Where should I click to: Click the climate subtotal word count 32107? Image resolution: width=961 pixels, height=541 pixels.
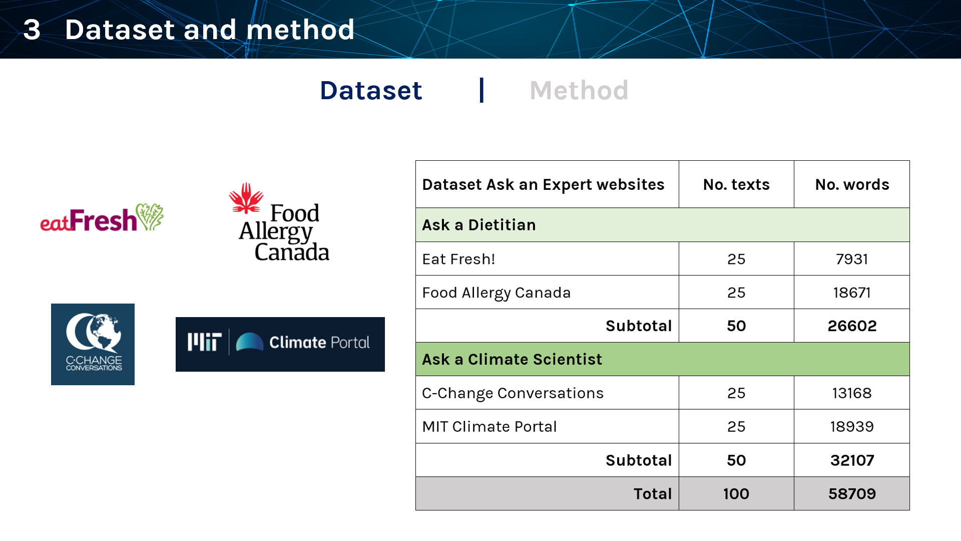(x=852, y=460)
